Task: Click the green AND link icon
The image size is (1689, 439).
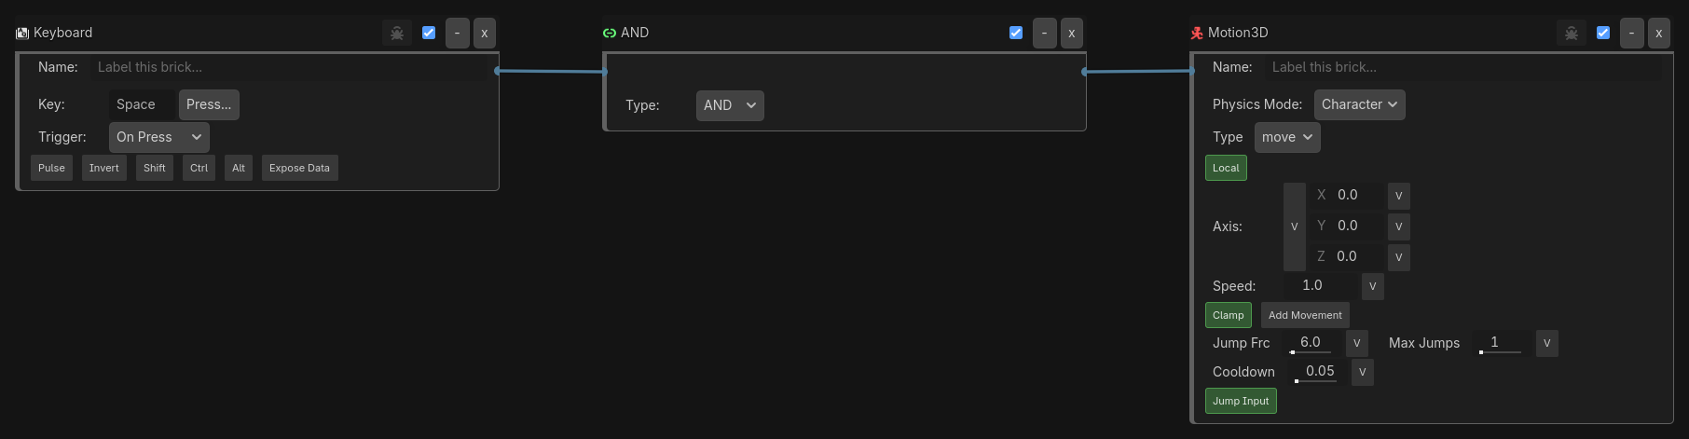Action: tap(610, 33)
